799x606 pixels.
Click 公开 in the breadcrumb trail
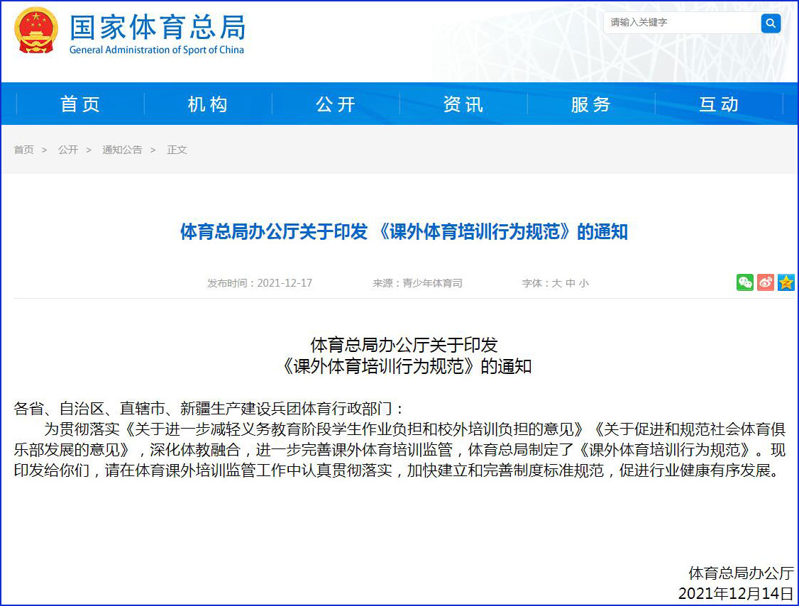click(68, 150)
